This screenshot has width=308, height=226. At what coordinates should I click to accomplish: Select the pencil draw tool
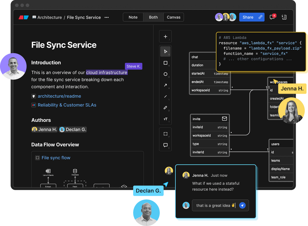coord(165,108)
